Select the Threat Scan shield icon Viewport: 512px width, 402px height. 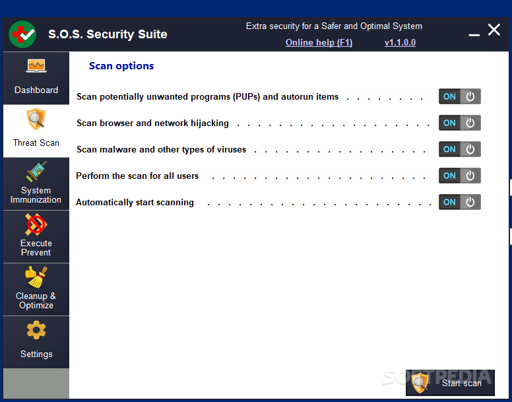coord(36,119)
